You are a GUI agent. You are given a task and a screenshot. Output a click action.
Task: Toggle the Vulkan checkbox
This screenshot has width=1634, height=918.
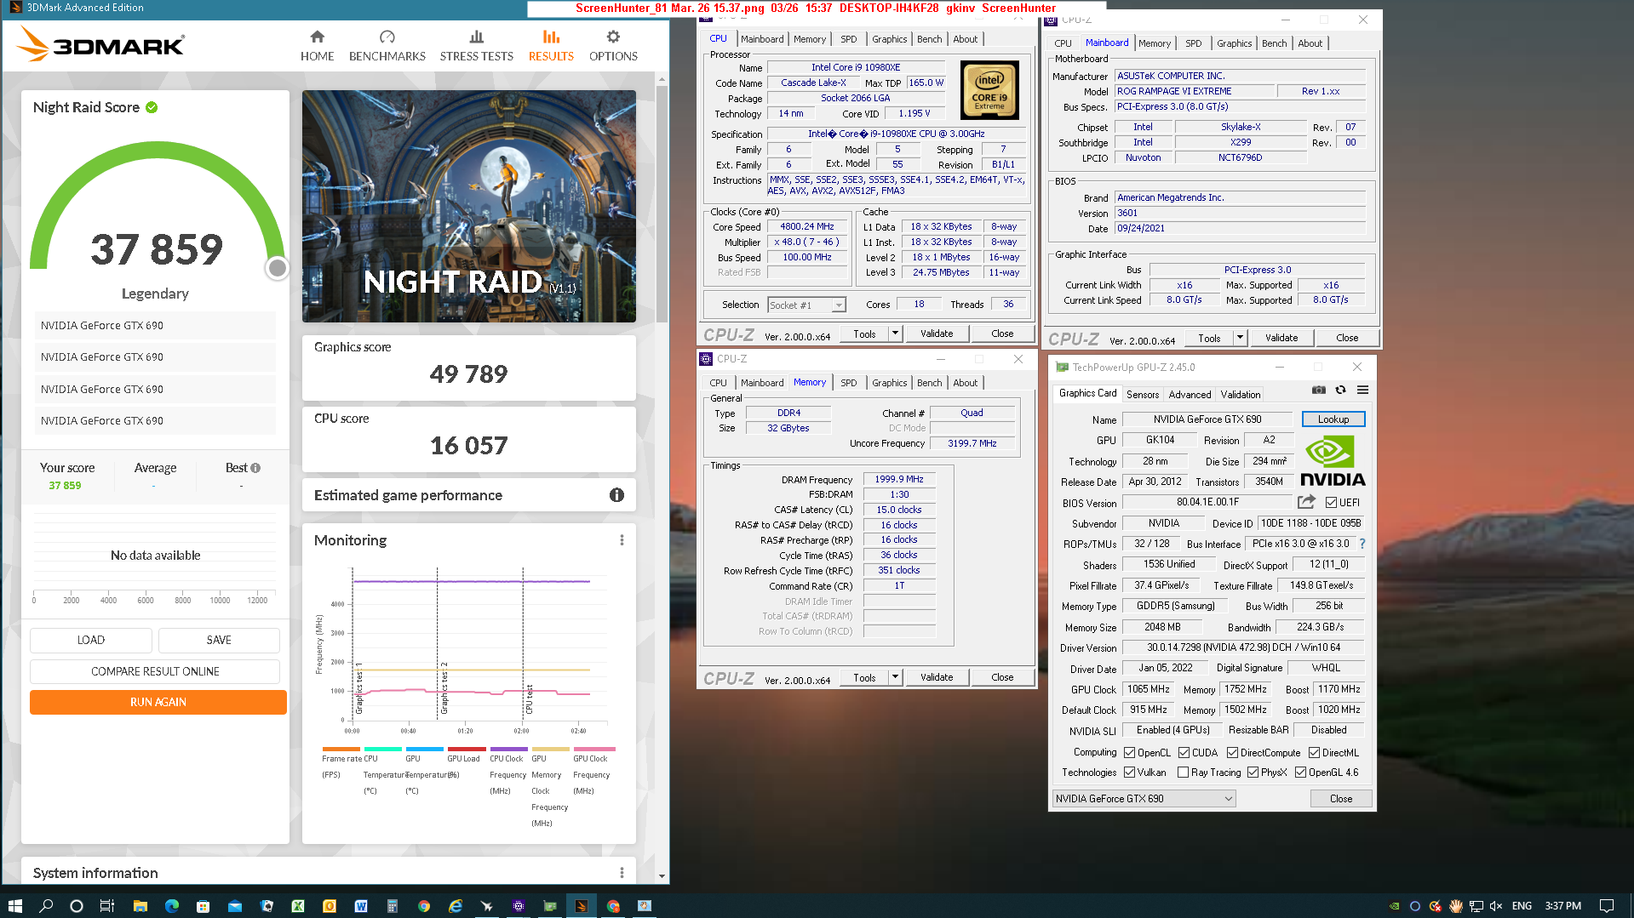1129,773
